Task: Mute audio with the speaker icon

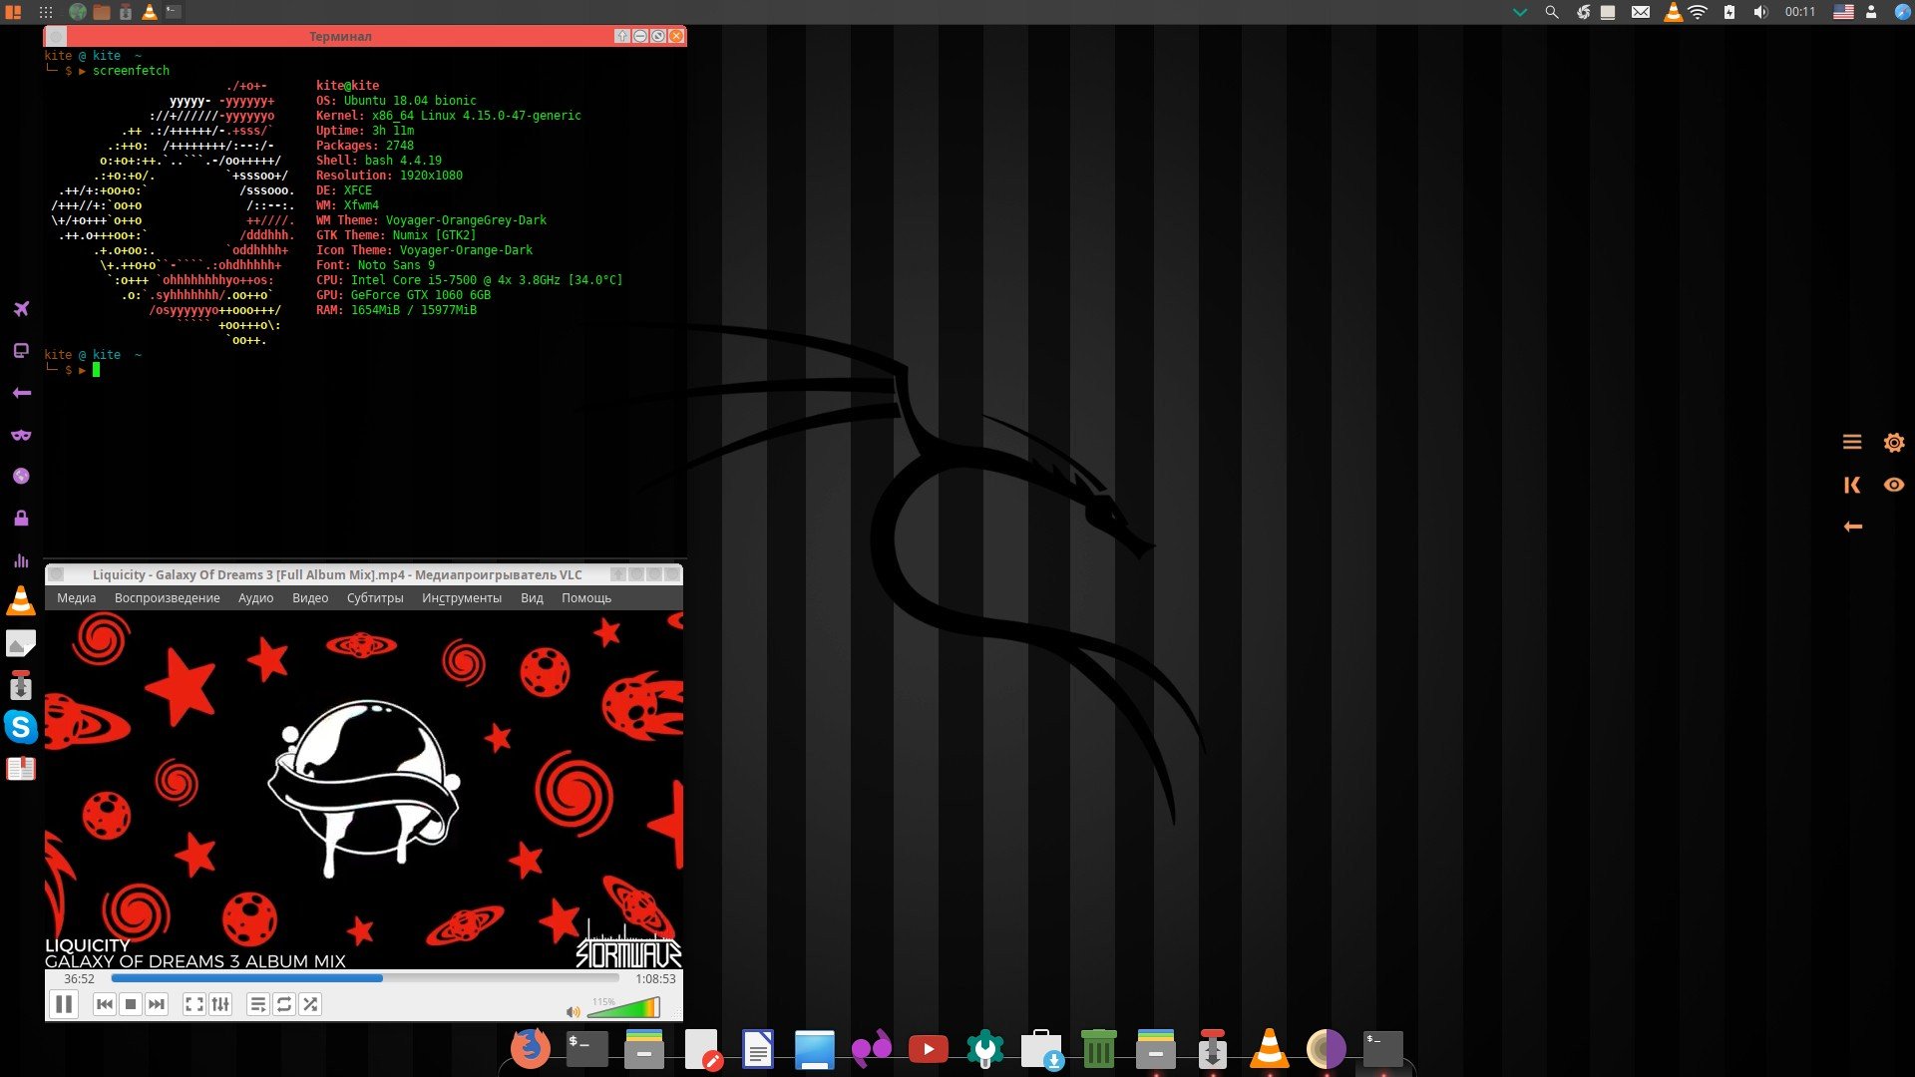Action: tap(573, 1011)
